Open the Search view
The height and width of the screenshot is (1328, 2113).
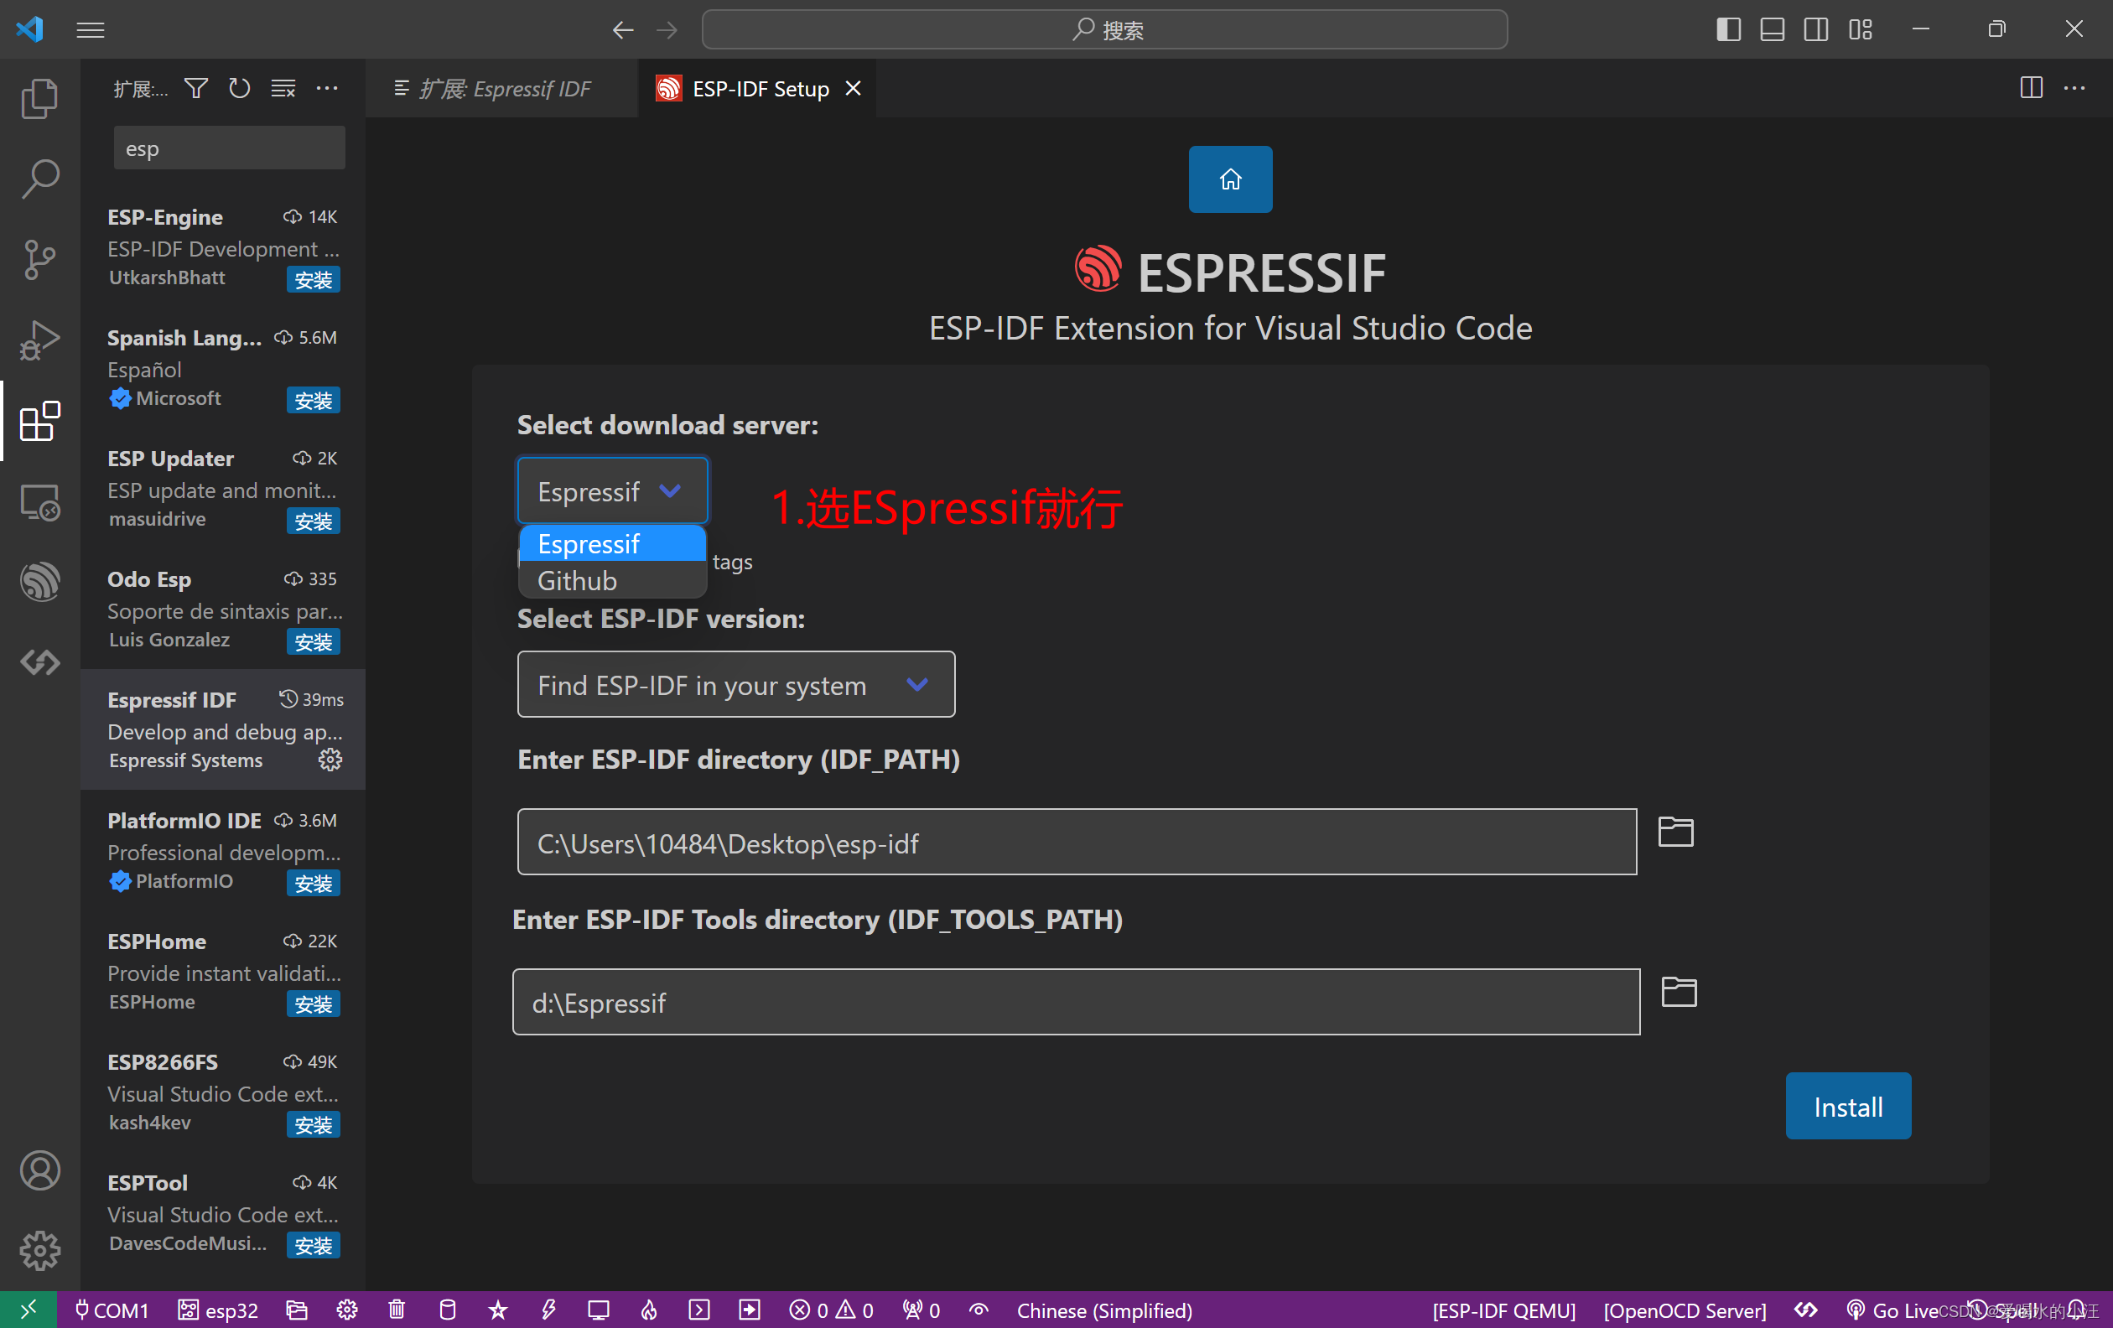(39, 178)
